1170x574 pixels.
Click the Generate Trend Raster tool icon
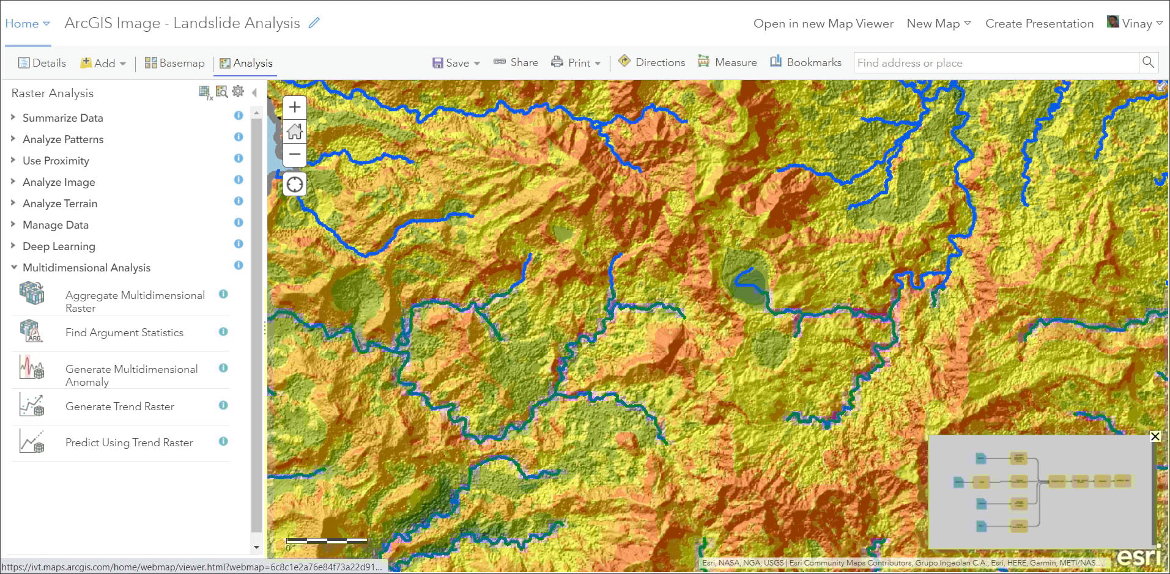[x=32, y=405]
